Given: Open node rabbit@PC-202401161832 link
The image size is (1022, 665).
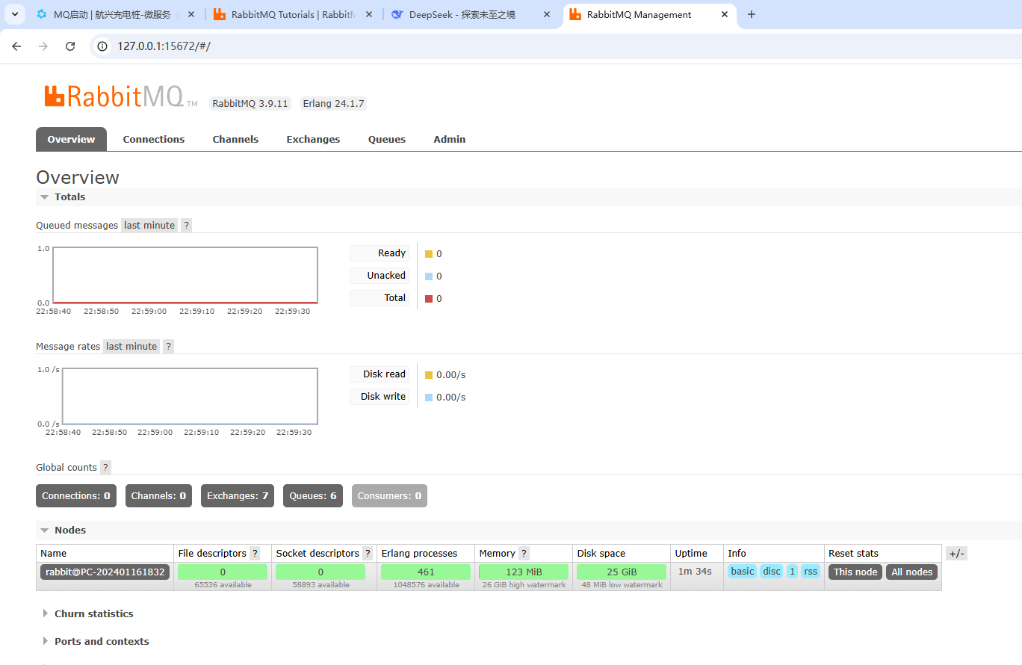Looking at the screenshot, I should [x=105, y=572].
